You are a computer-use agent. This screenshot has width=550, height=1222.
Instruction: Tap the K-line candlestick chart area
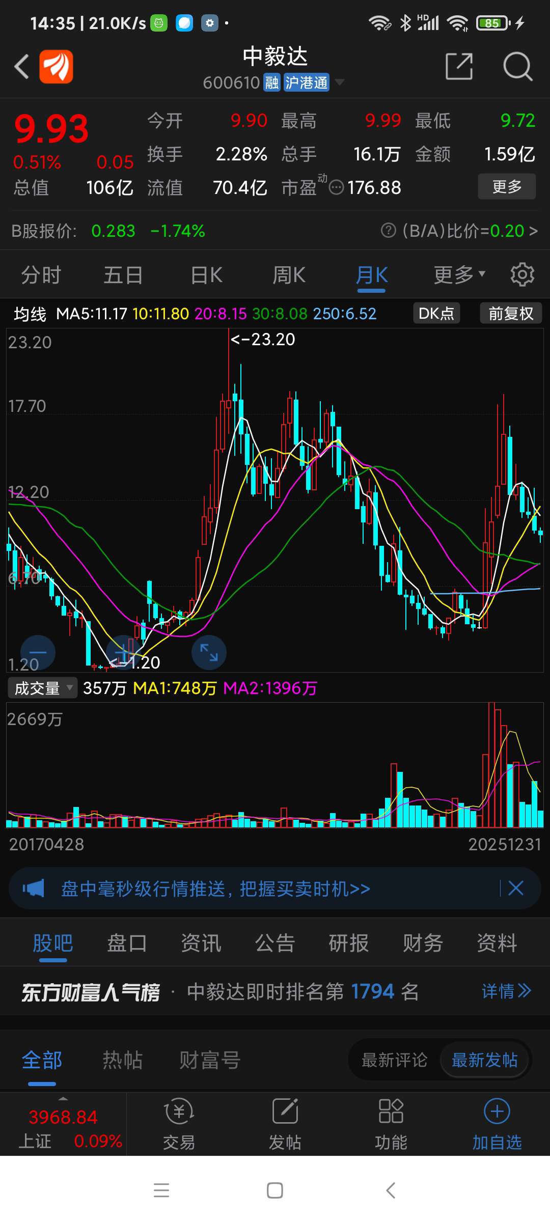(275, 500)
